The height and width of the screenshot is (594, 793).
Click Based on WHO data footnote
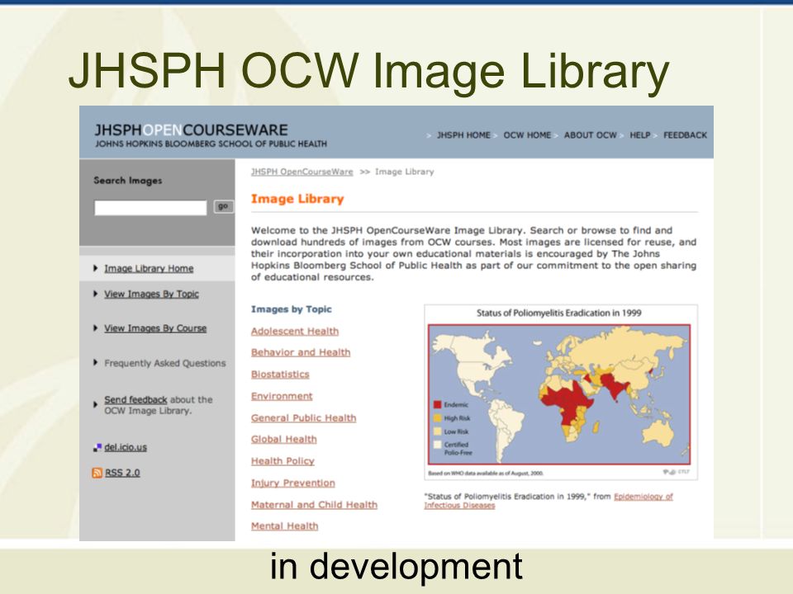click(x=486, y=474)
